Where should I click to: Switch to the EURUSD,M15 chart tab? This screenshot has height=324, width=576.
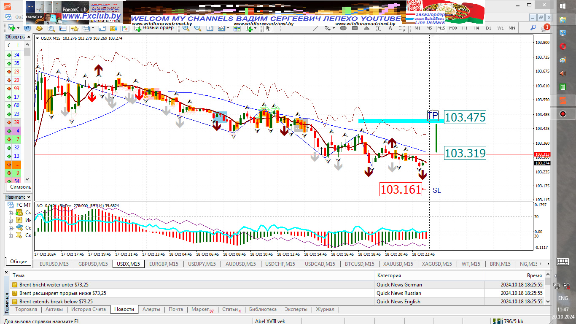[x=54, y=264]
